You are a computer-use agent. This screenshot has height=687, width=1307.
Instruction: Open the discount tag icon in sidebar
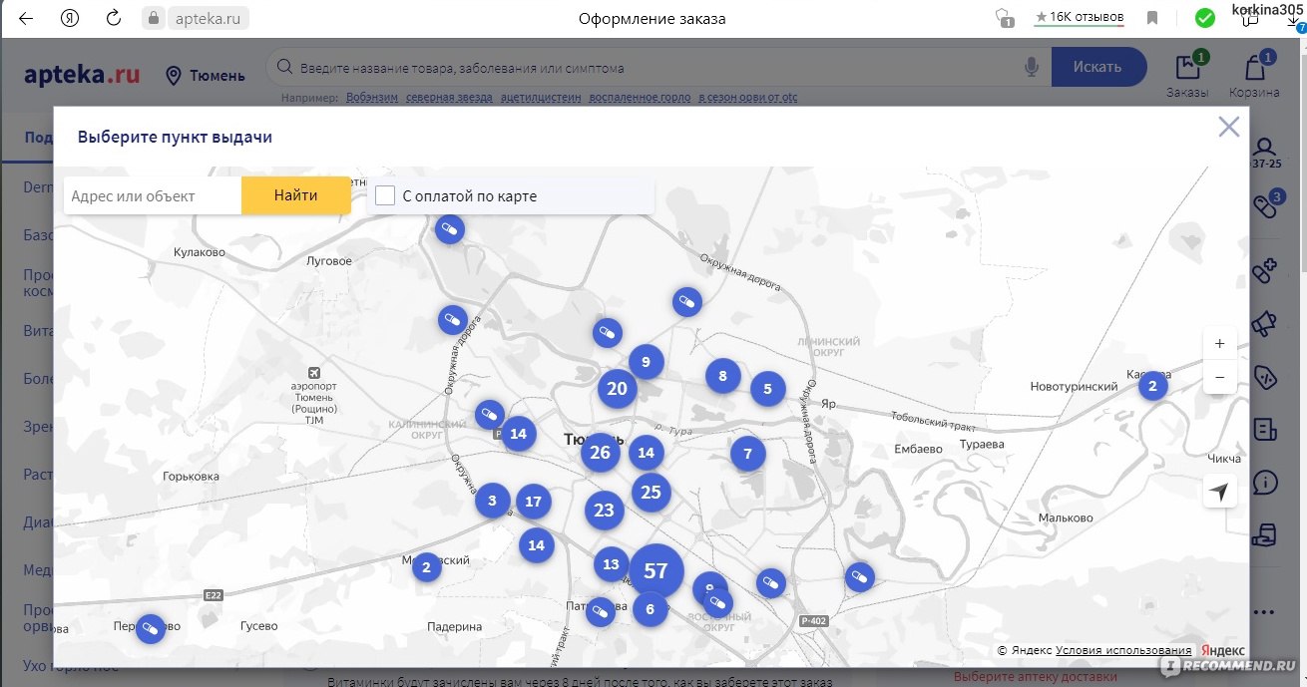tap(1265, 376)
